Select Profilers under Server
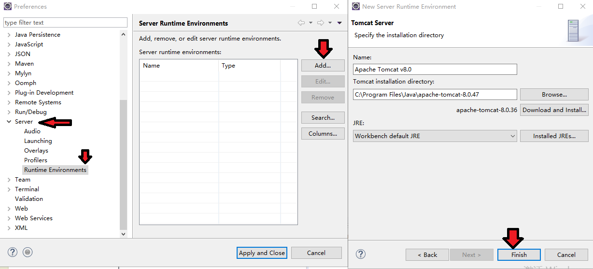Image resolution: width=593 pixels, height=269 pixels. pos(36,160)
